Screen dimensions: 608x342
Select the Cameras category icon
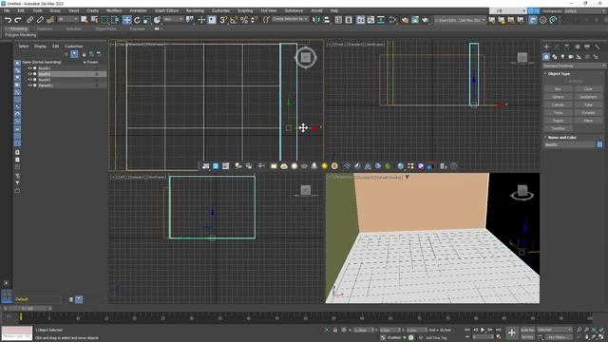[x=571, y=57]
